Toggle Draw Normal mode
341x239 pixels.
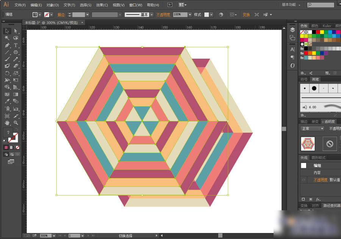point(6,154)
